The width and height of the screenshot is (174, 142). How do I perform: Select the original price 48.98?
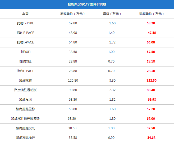(x=73, y=33)
